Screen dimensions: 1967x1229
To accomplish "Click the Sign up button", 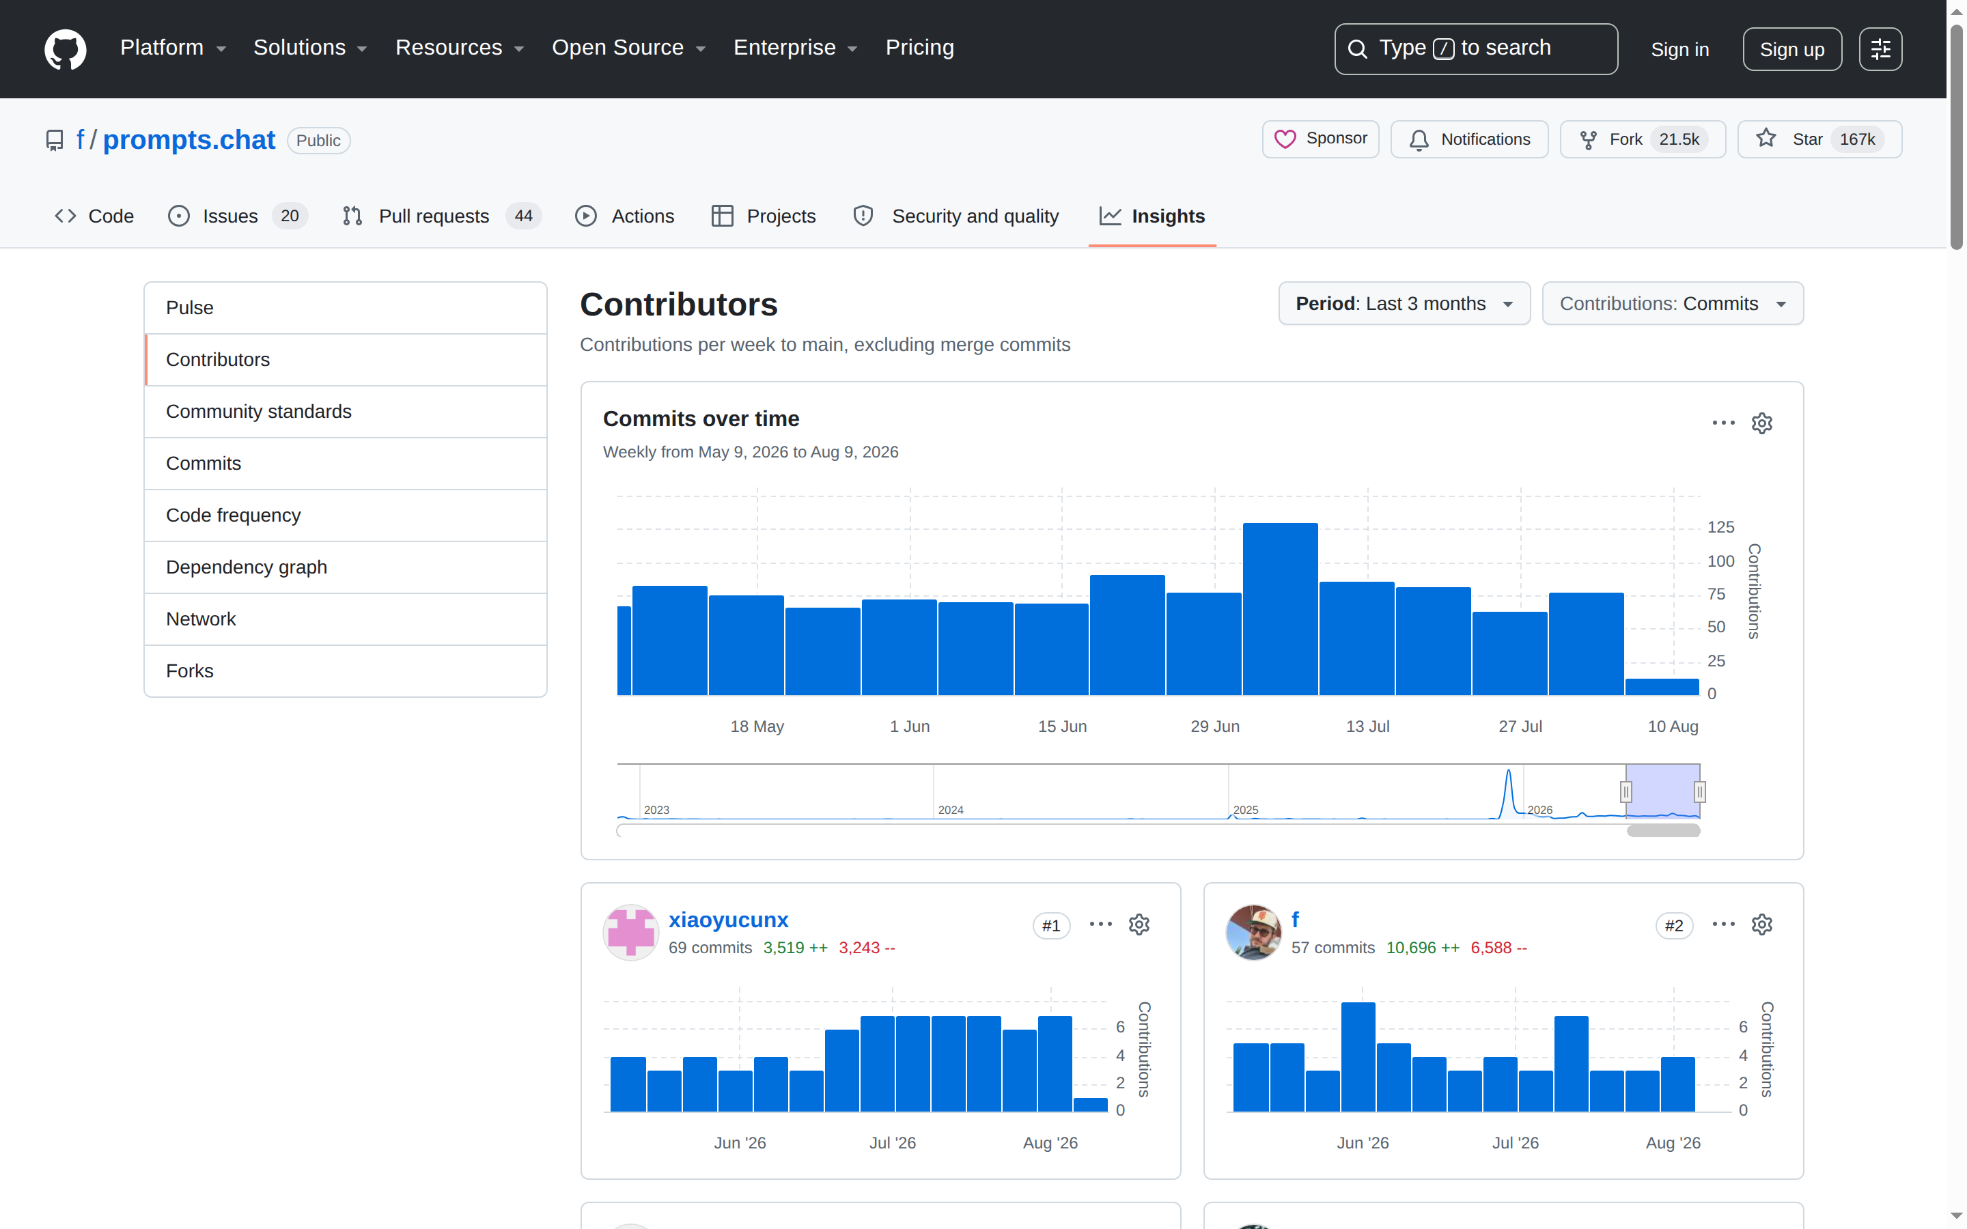I will [x=1791, y=50].
